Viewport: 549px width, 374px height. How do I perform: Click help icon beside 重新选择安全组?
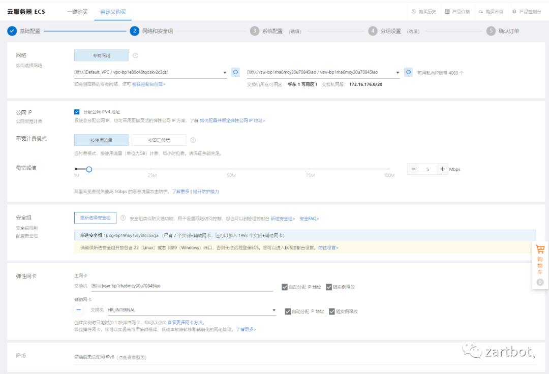point(123,217)
